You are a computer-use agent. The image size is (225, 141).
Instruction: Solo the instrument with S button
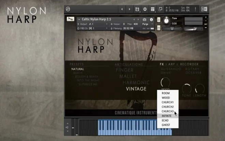click(x=159, y=20)
